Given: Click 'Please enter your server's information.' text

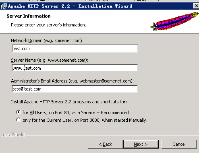Looking at the screenshot, I should pyautogui.click(x=48, y=25).
